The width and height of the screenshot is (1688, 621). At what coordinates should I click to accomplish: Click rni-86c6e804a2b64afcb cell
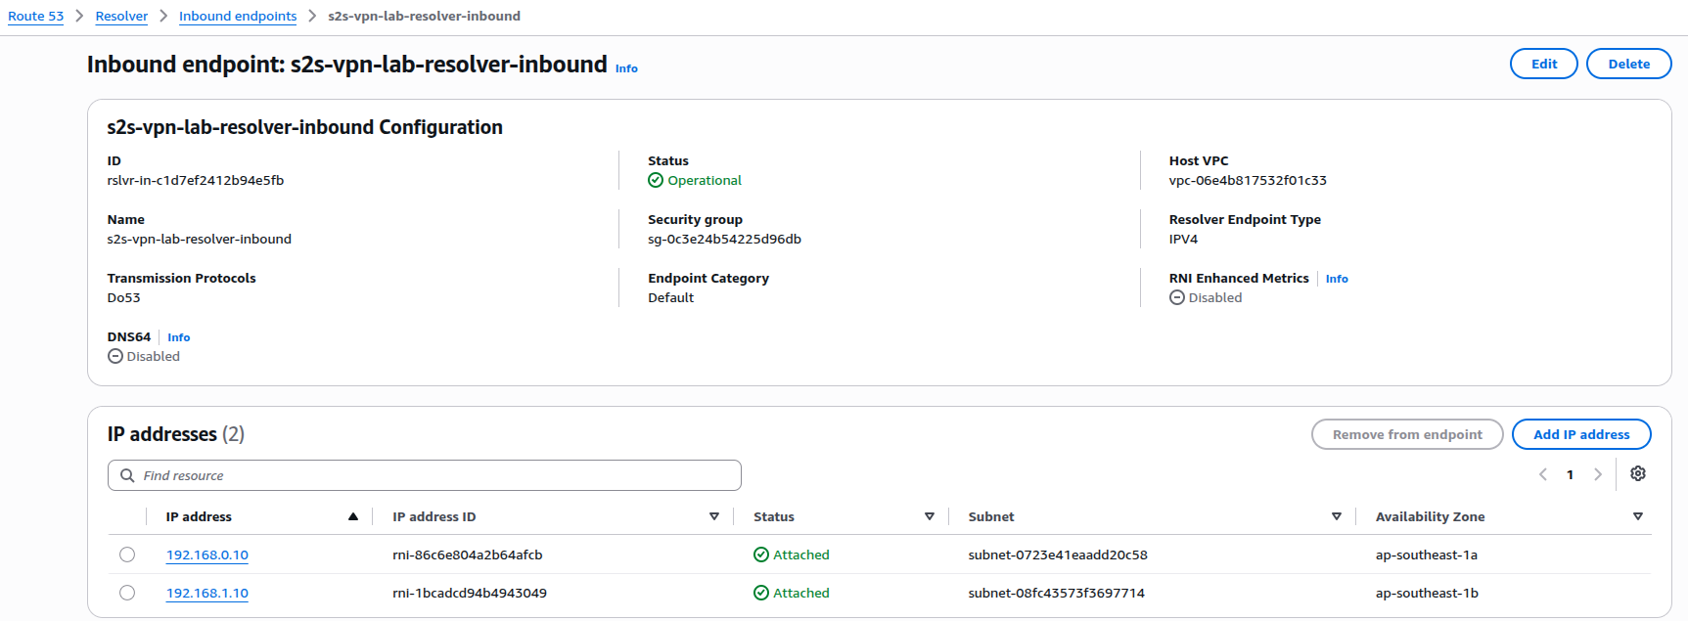(468, 554)
